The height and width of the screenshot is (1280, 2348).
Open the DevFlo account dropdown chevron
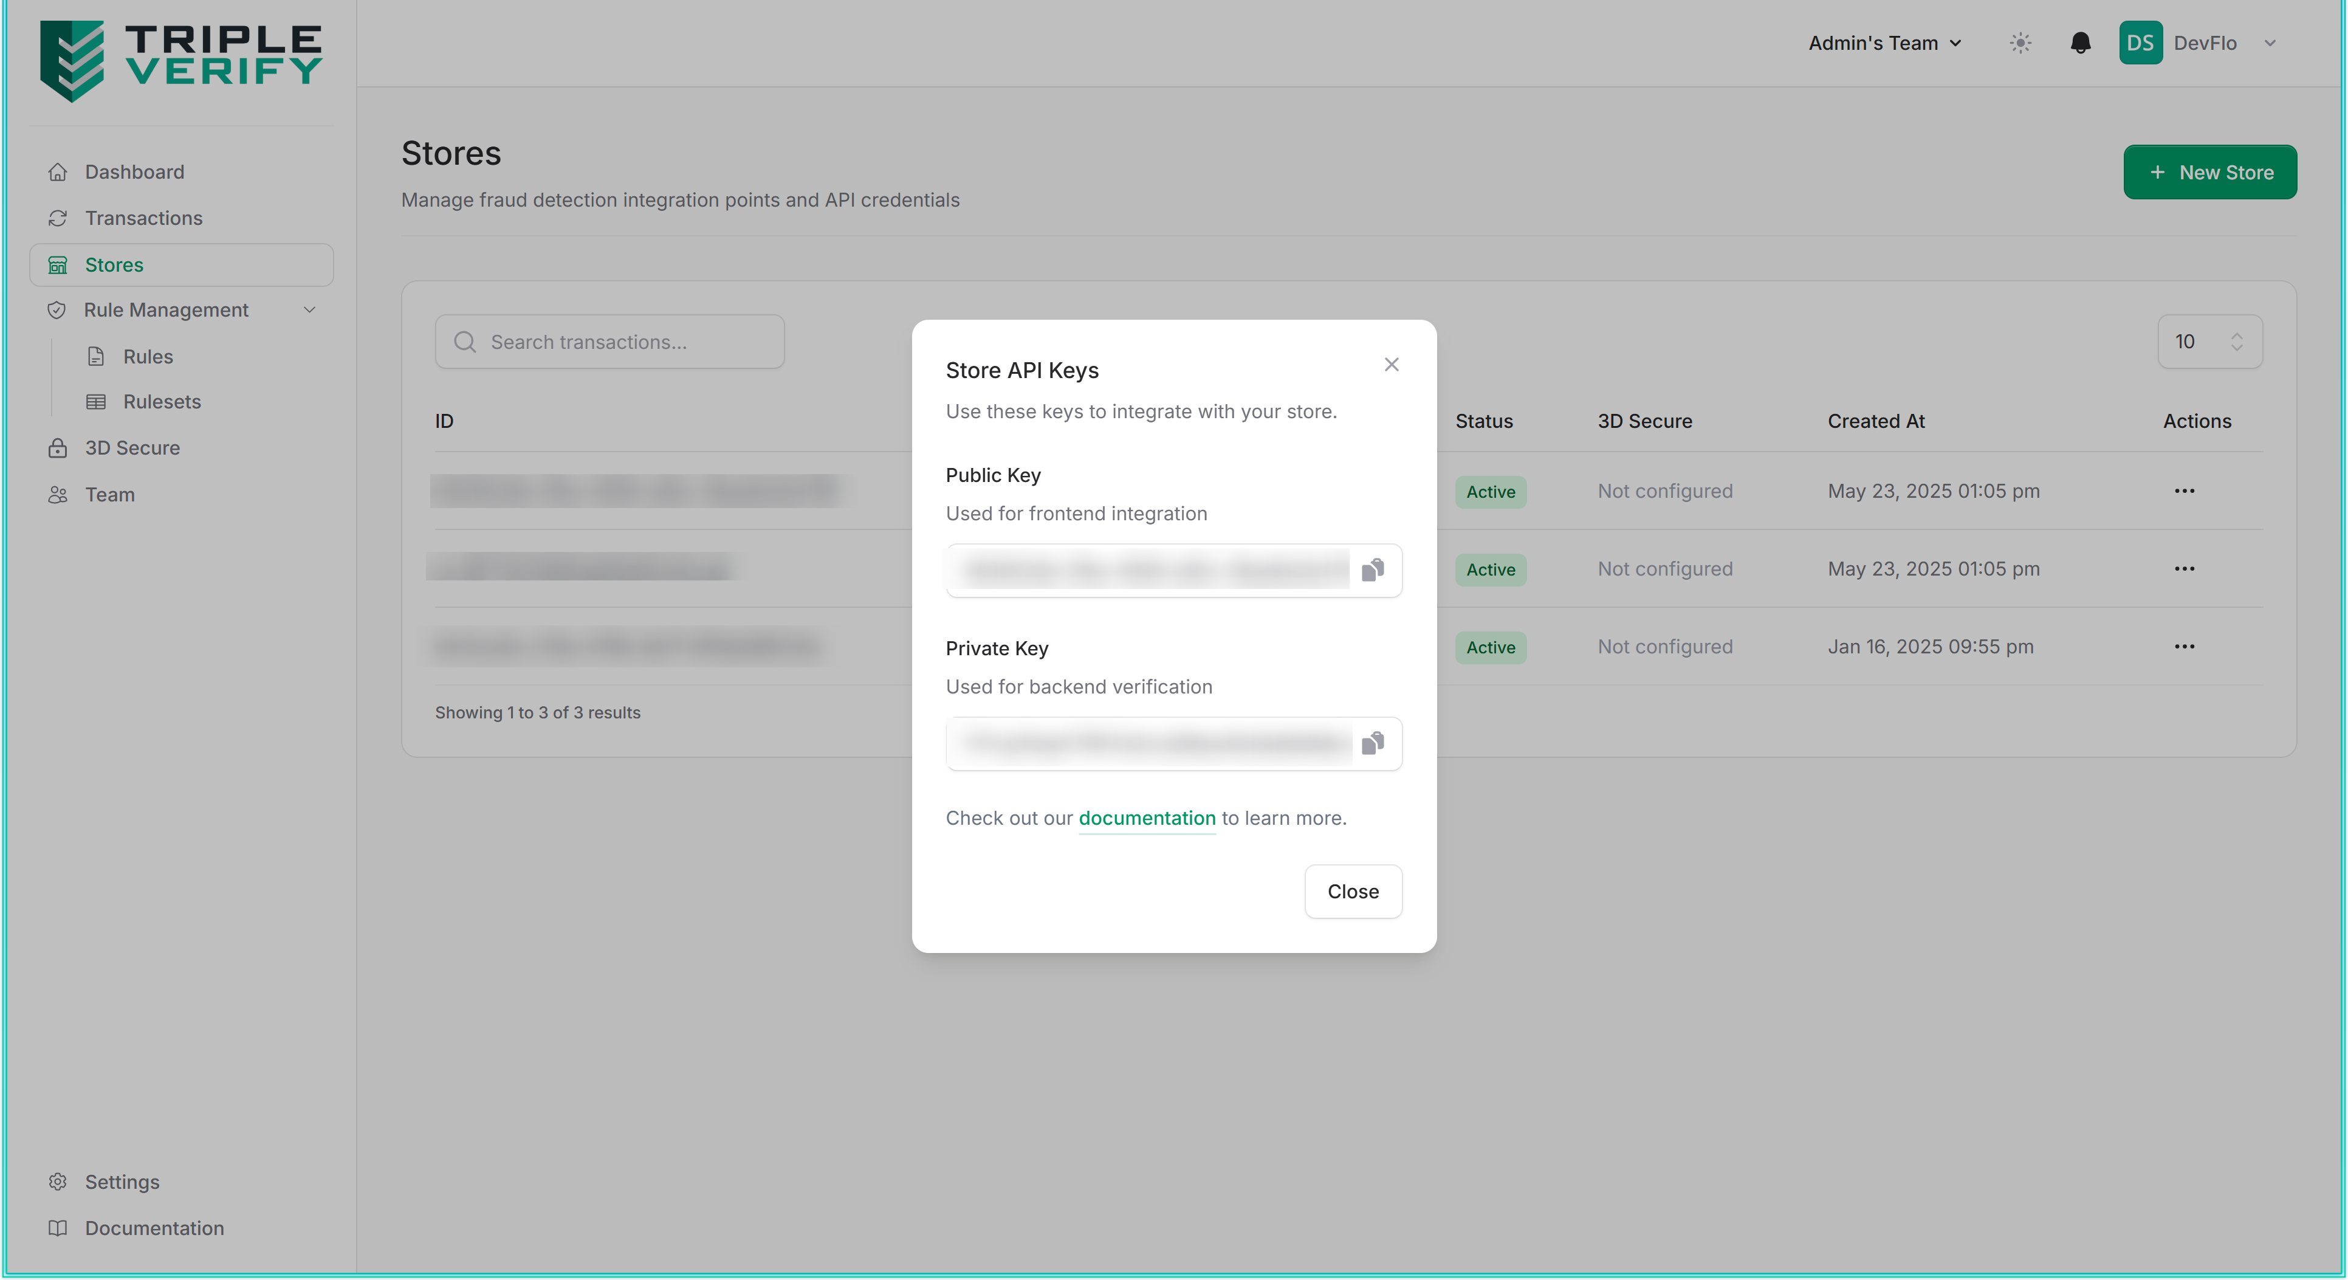pyautogui.click(x=2270, y=43)
